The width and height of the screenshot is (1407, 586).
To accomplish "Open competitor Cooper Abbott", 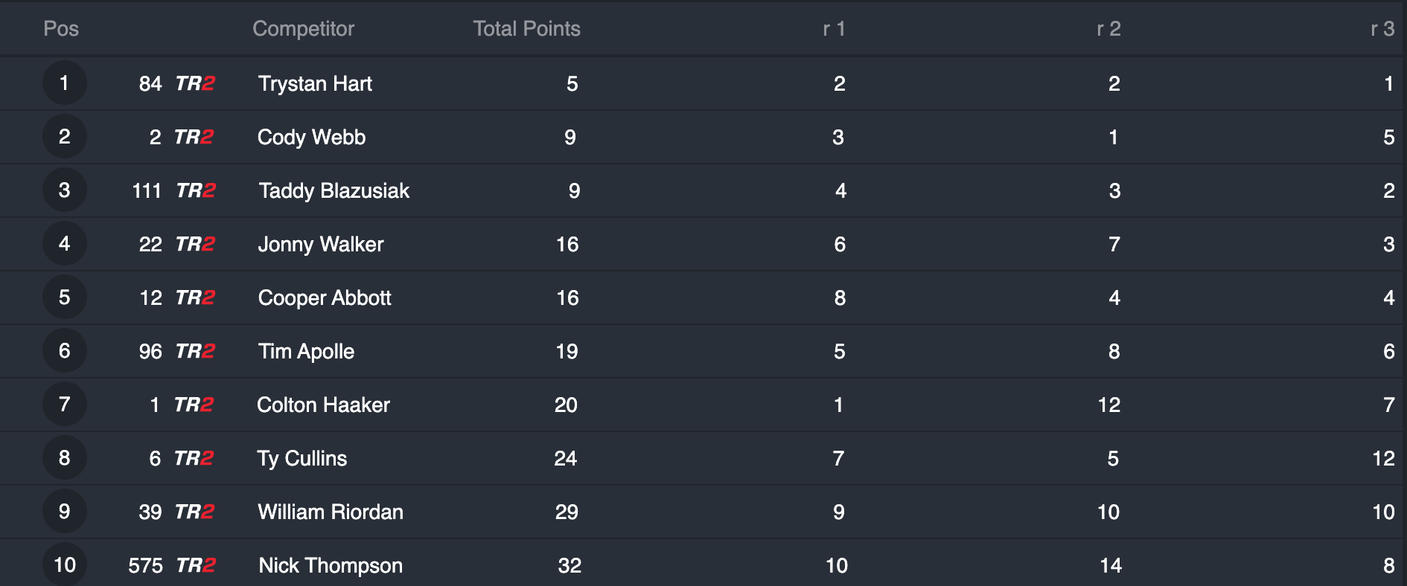I will pyautogui.click(x=325, y=297).
